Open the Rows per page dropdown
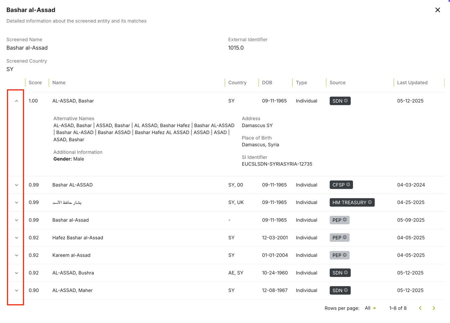The width and height of the screenshot is (450, 323). [x=370, y=308]
